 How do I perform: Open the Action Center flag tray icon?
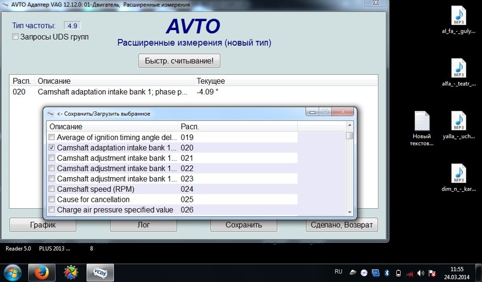coord(432,273)
